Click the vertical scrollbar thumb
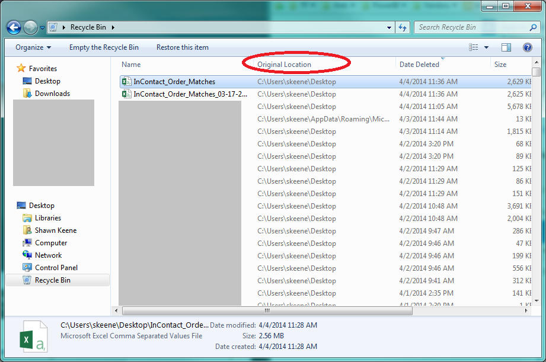Image resolution: width=546 pixels, height=362 pixels. click(537, 72)
